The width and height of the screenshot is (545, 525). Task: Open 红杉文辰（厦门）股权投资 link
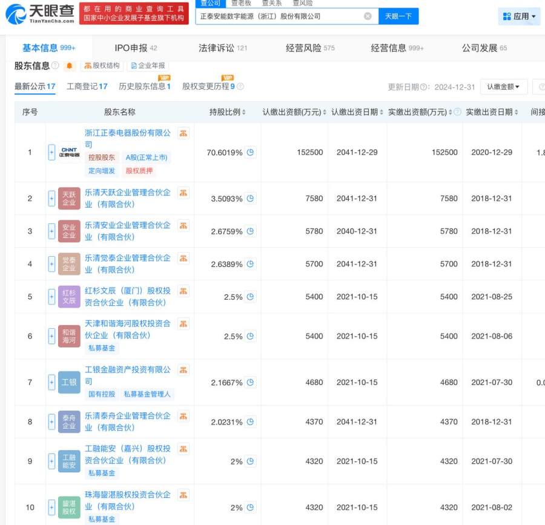pos(128,297)
